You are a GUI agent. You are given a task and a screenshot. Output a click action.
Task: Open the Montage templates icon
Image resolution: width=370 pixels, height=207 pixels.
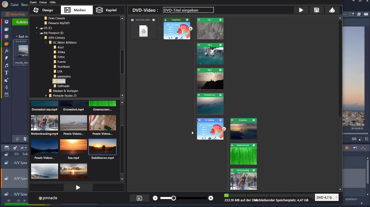point(6,80)
